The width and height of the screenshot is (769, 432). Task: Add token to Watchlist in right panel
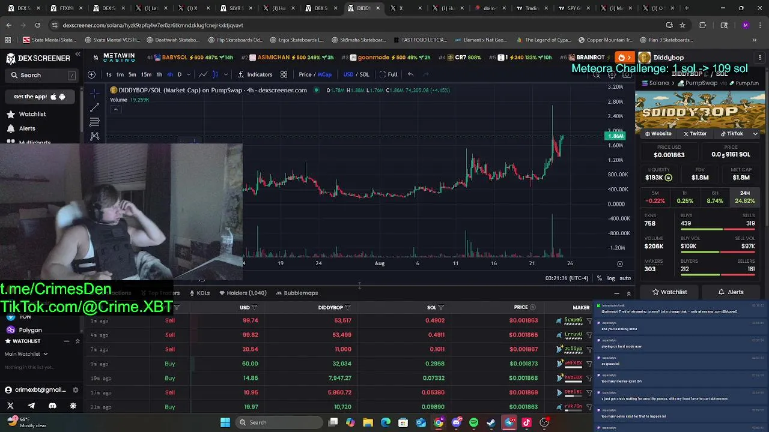point(669,292)
